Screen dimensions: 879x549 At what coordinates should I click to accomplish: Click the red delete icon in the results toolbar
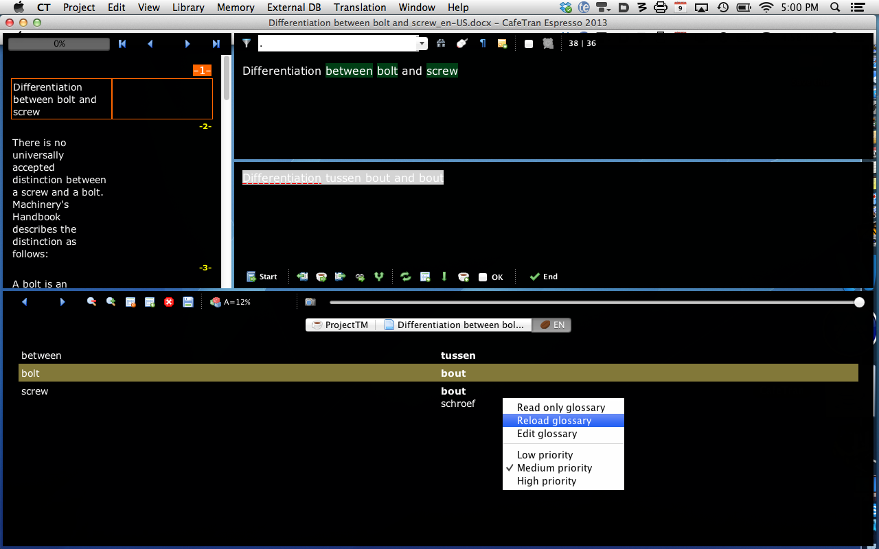click(x=169, y=302)
